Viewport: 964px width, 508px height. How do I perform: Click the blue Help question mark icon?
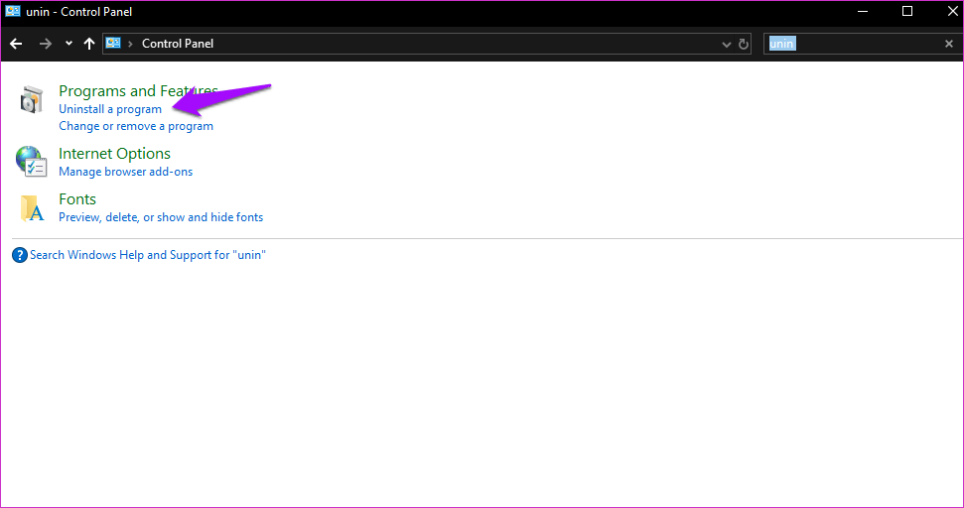coord(20,255)
